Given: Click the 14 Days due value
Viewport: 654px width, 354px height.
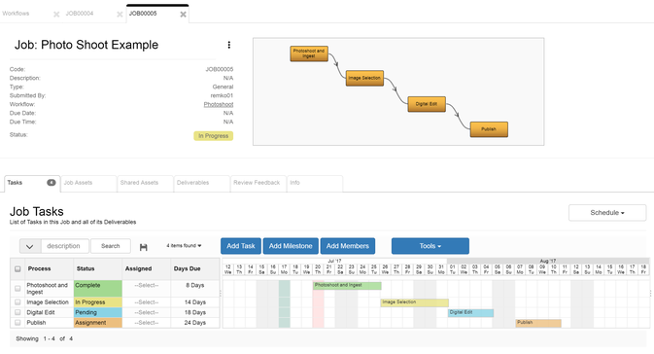Looking at the screenshot, I should (x=194, y=302).
